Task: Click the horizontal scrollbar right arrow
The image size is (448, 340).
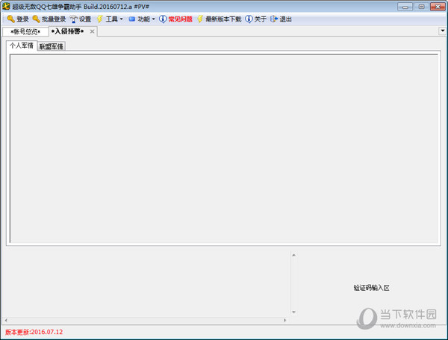Action: (x=285, y=321)
